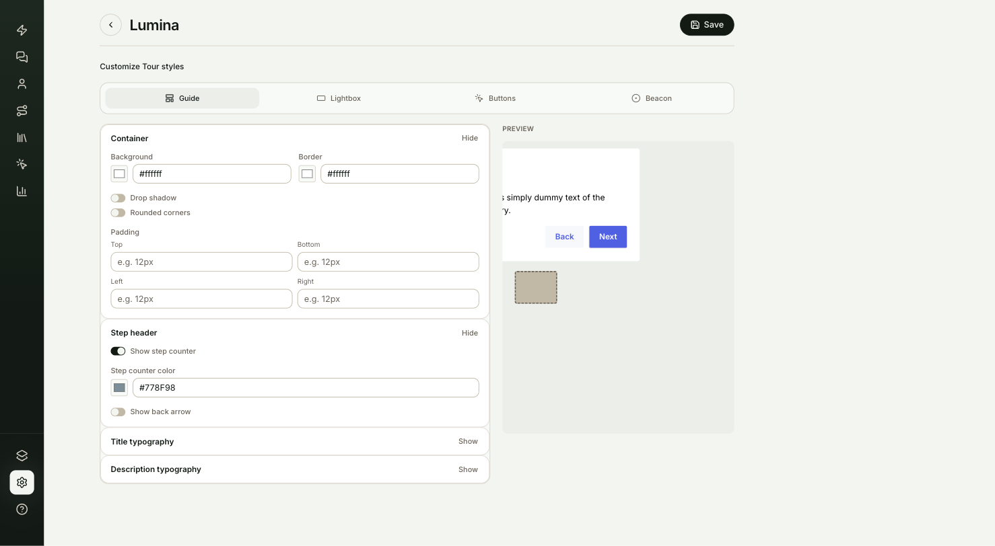995x546 pixels.
Task: Switch to the Lightbox tab
Action: pyautogui.click(x=339, y=98)
